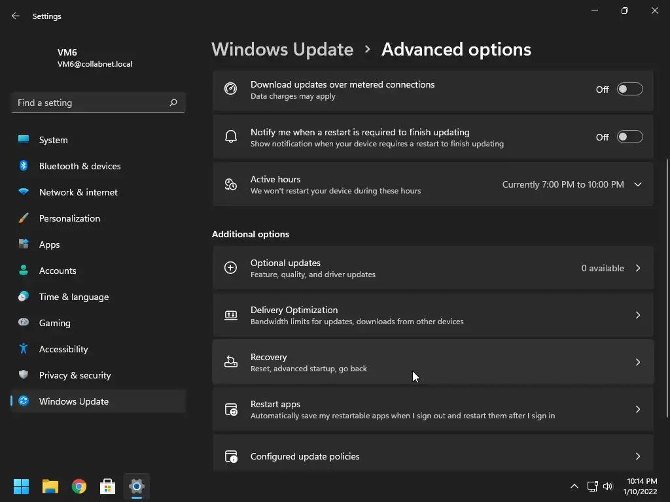
Task: Click 'Currently 7:00 PM to 10:00 PM' text
Action: pos(563,184)
